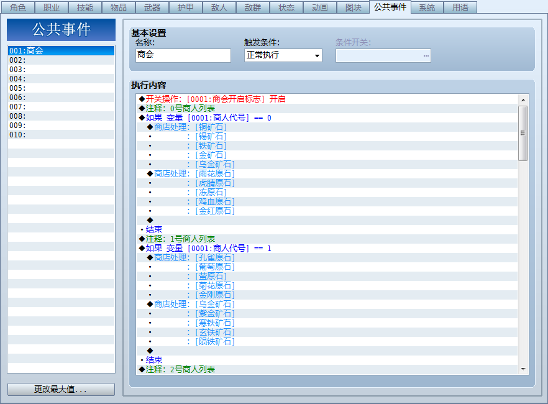
Task: Switch to the 技能 tab
Action: (x=85, y=7)
